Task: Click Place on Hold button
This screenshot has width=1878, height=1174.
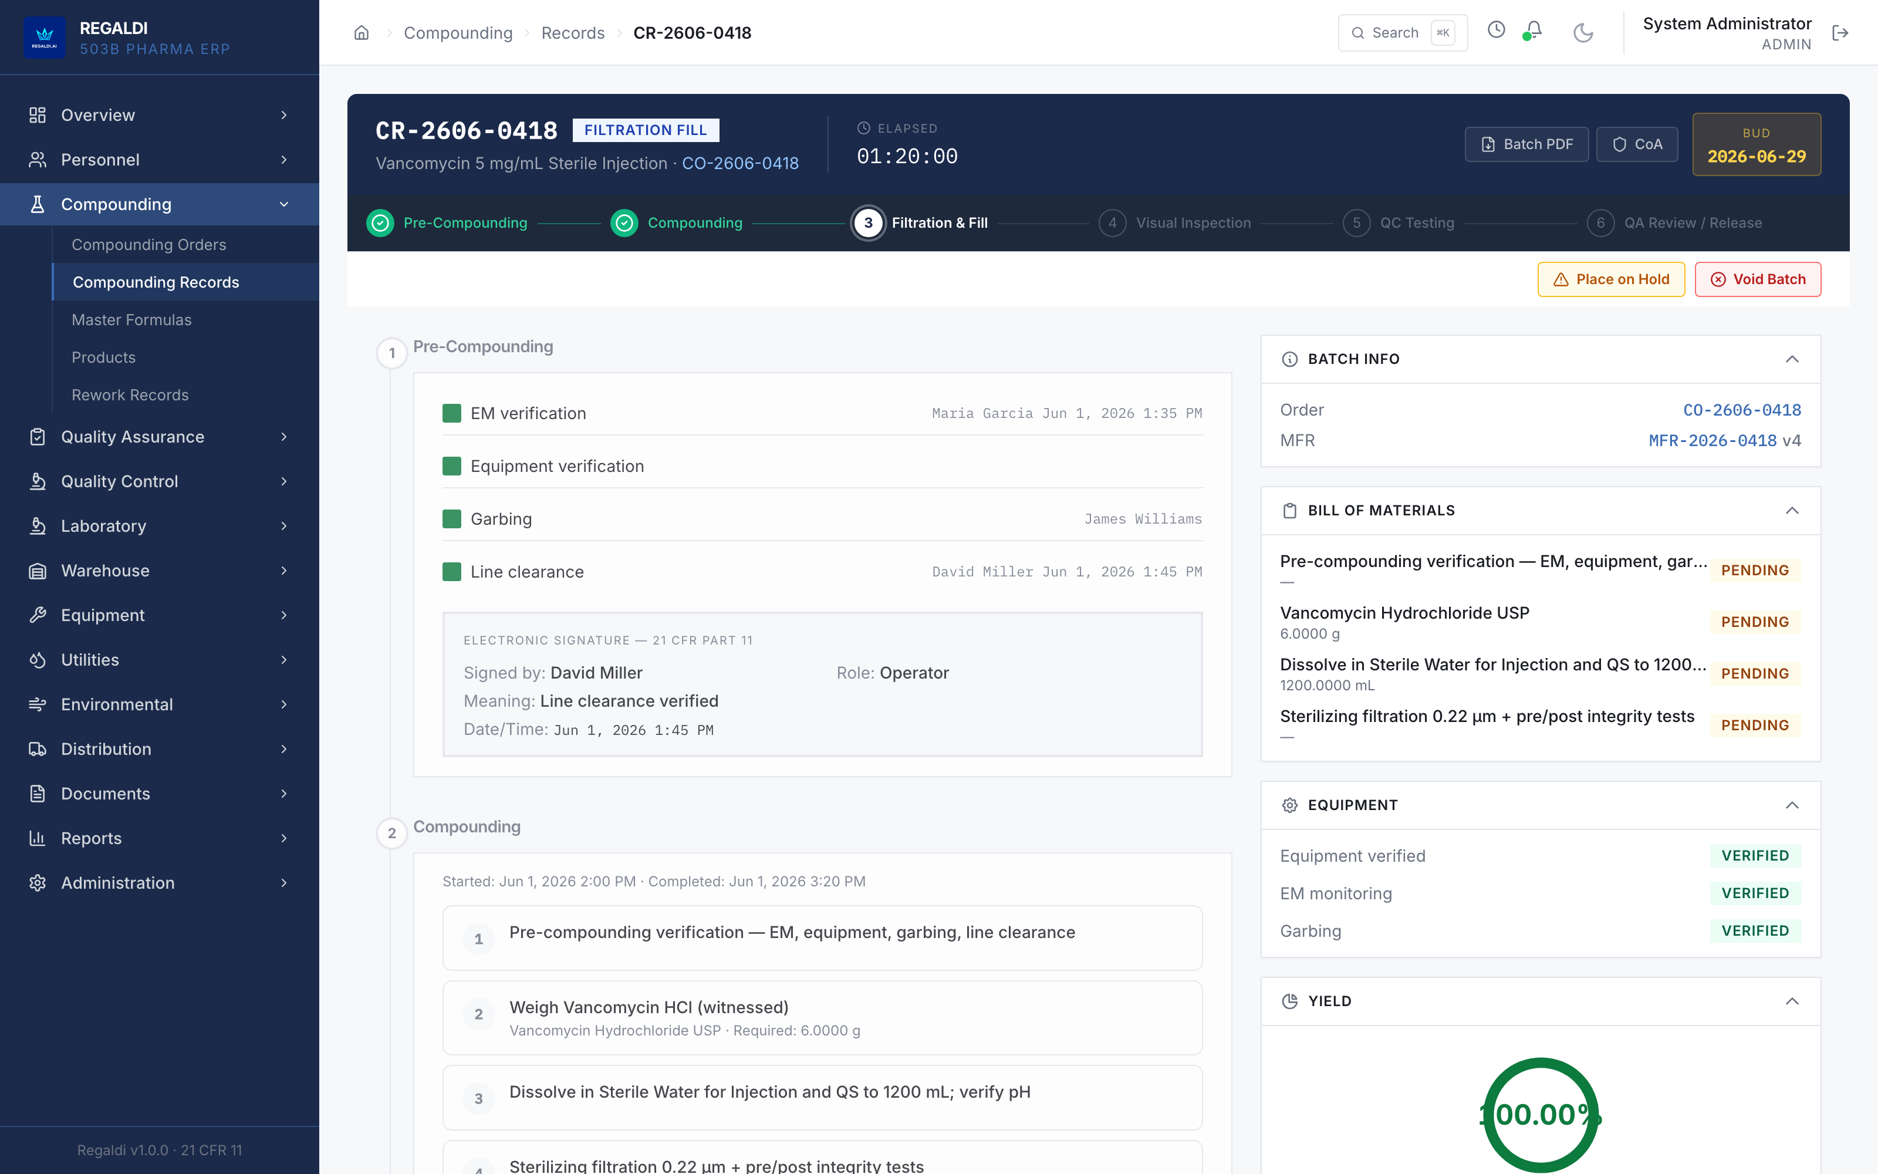Action: coord(1611,279)
